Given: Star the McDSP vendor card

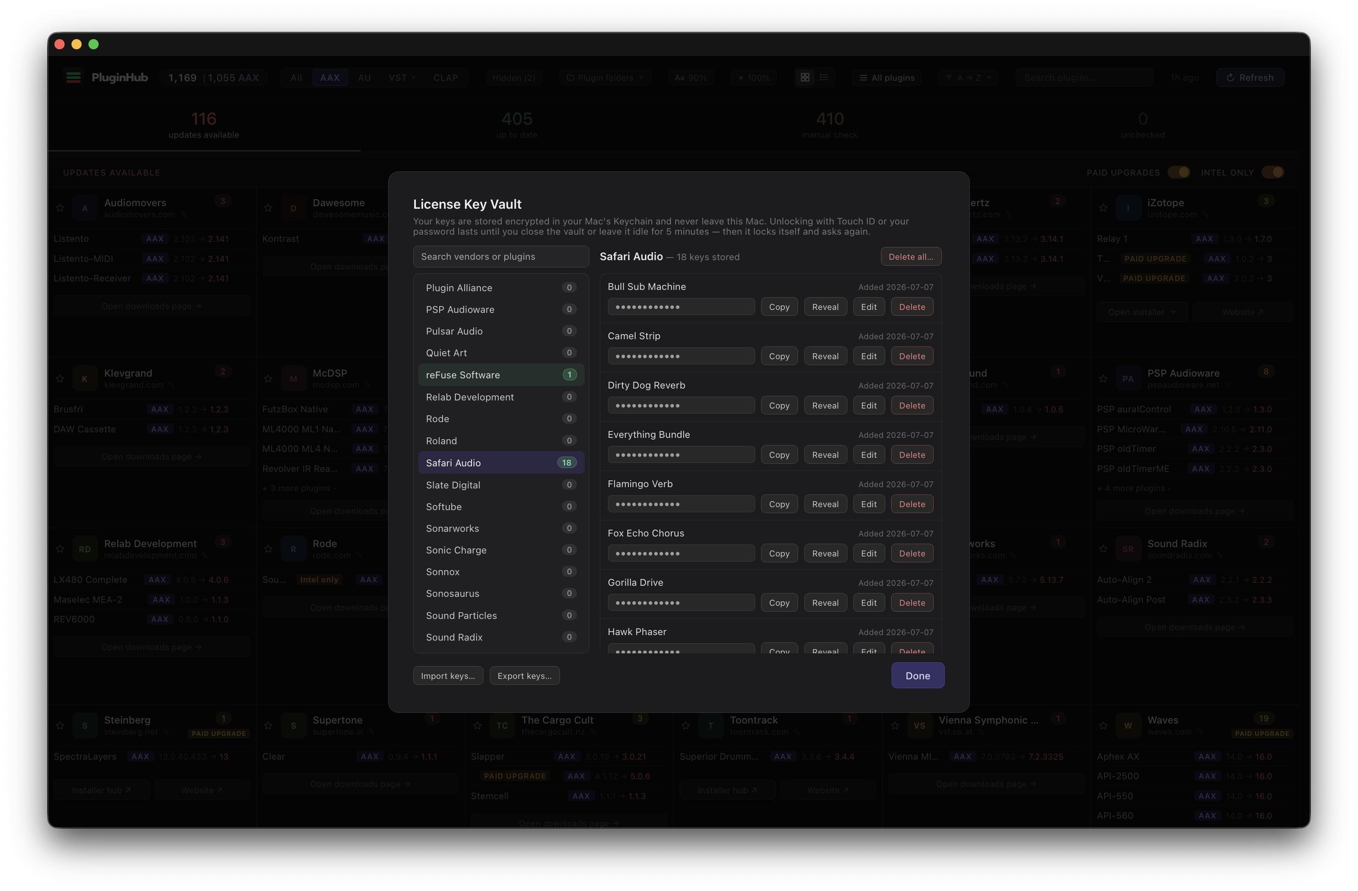Looking at the screenshot, I should click(268, 379).
